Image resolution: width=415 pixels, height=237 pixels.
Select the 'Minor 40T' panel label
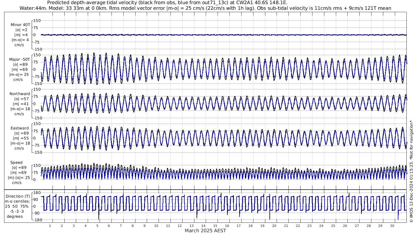(20, 25)
